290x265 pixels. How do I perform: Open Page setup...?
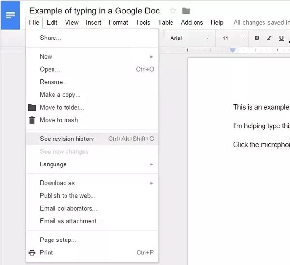tap(92, 240)
